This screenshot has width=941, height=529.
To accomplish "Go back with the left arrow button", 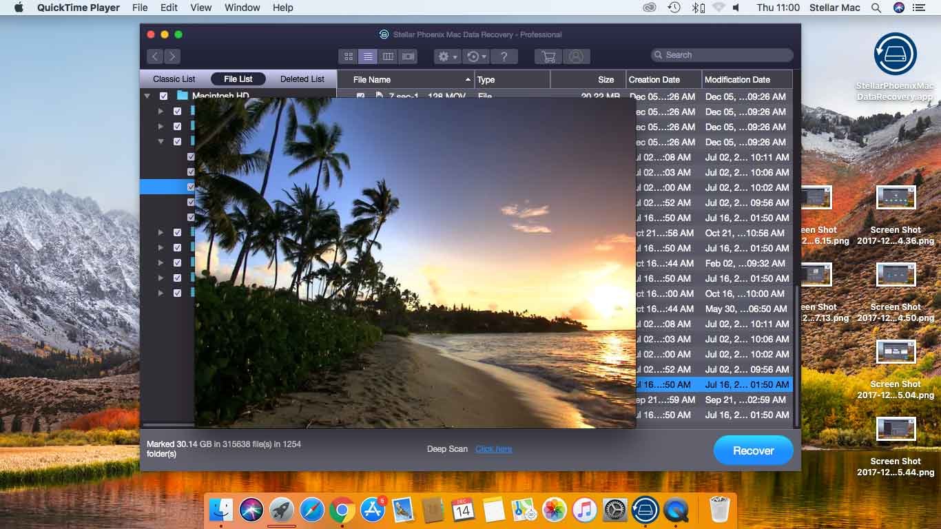I will coord(155,56).
